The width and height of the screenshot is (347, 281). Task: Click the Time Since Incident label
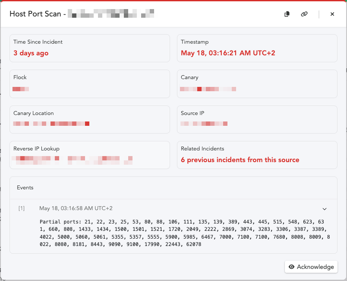click(38, 42)
